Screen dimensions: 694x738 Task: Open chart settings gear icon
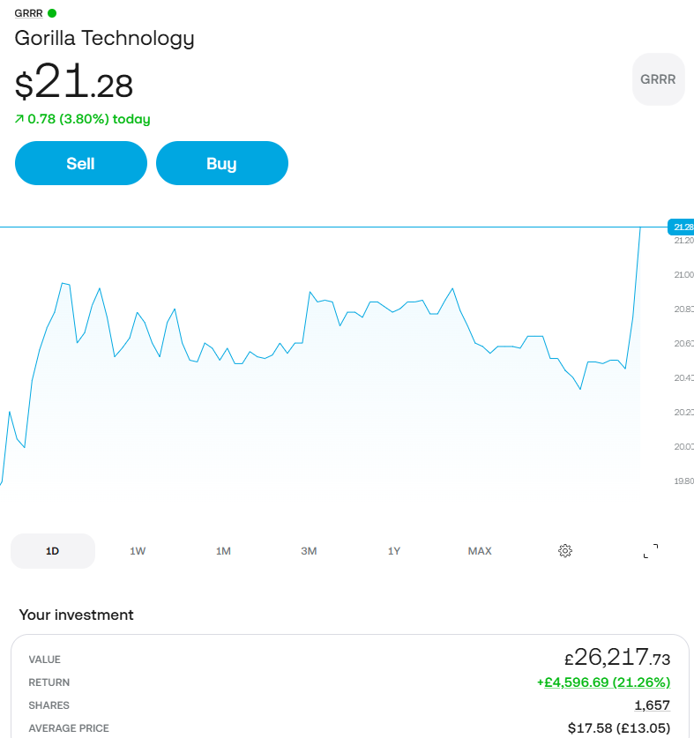pos(565,551)
